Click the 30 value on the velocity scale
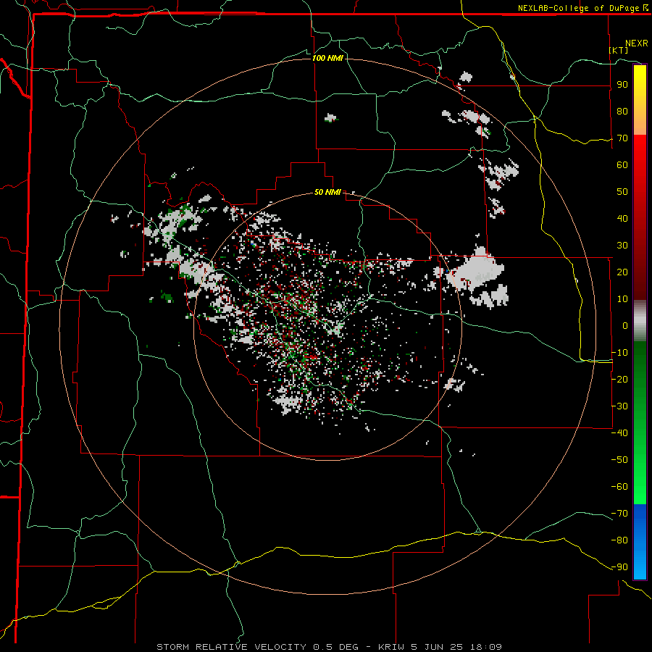This screenshot has height=652, width=652. [x=622, y=246]
